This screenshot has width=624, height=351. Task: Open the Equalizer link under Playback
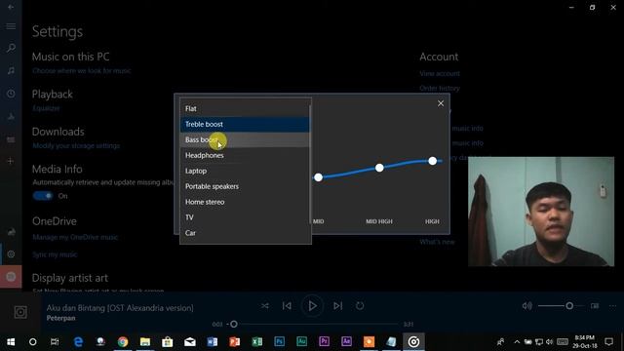coord(46,108)
